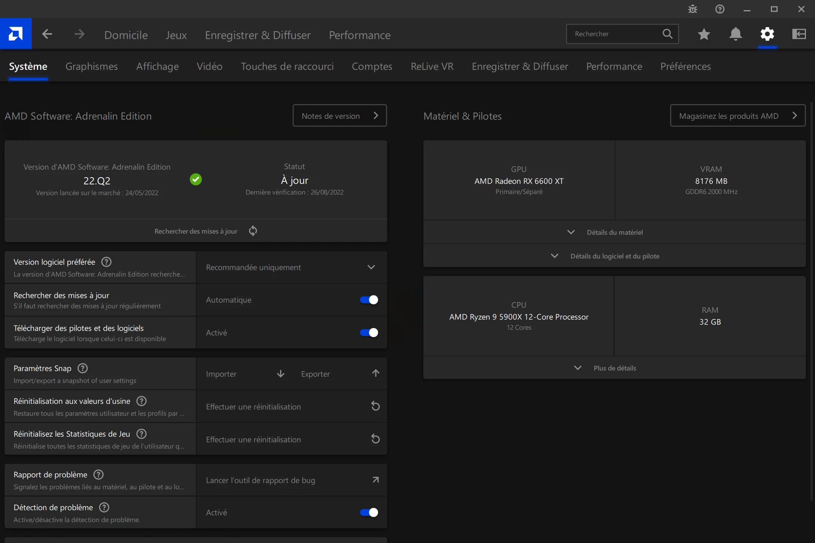Screen dimensions: 815x543
Task: Disable automatic update checking toggle
Action: point(369,300)
